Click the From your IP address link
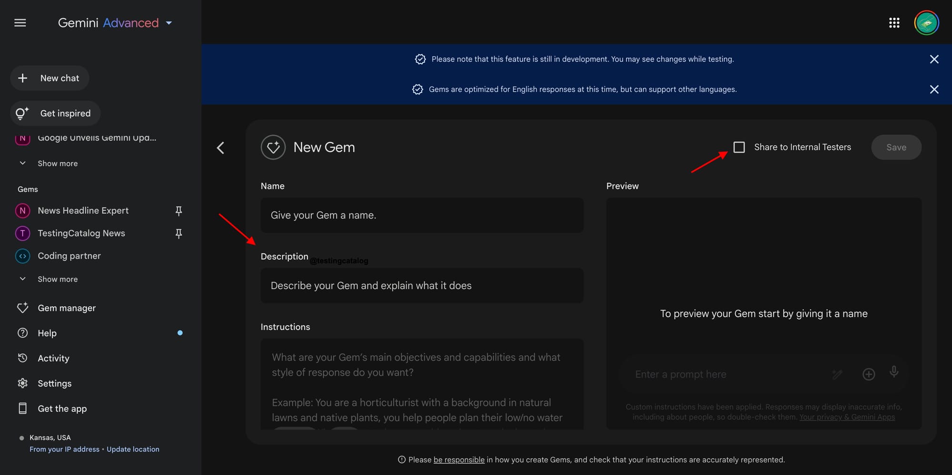This screenshot has height=475, width=952. click(x=64, y=449)
